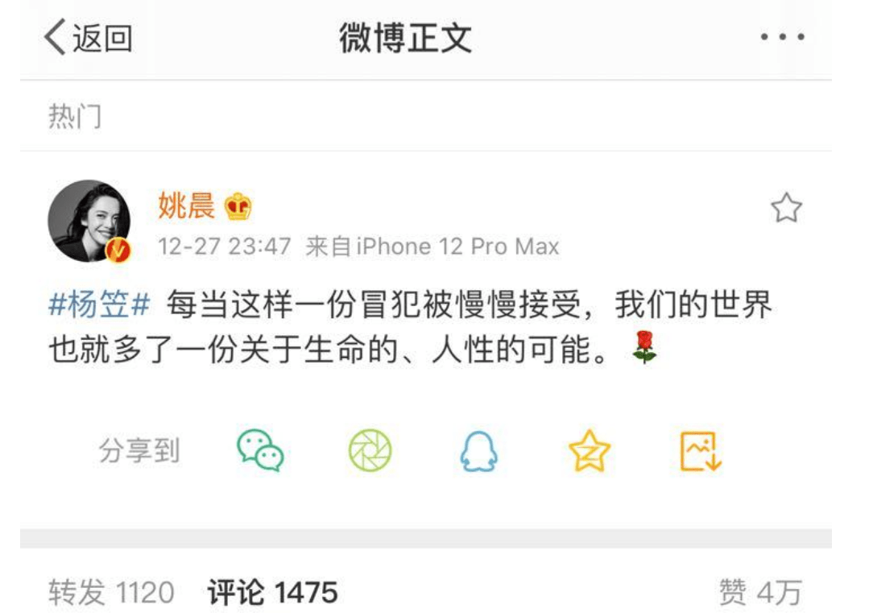Switch to 转发 1120 tab

point(111,592)
